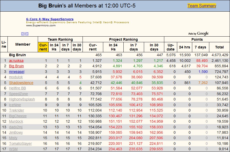Open the Team Summary link
Screen dimensions: 230x152
click(x=202, y=6)
